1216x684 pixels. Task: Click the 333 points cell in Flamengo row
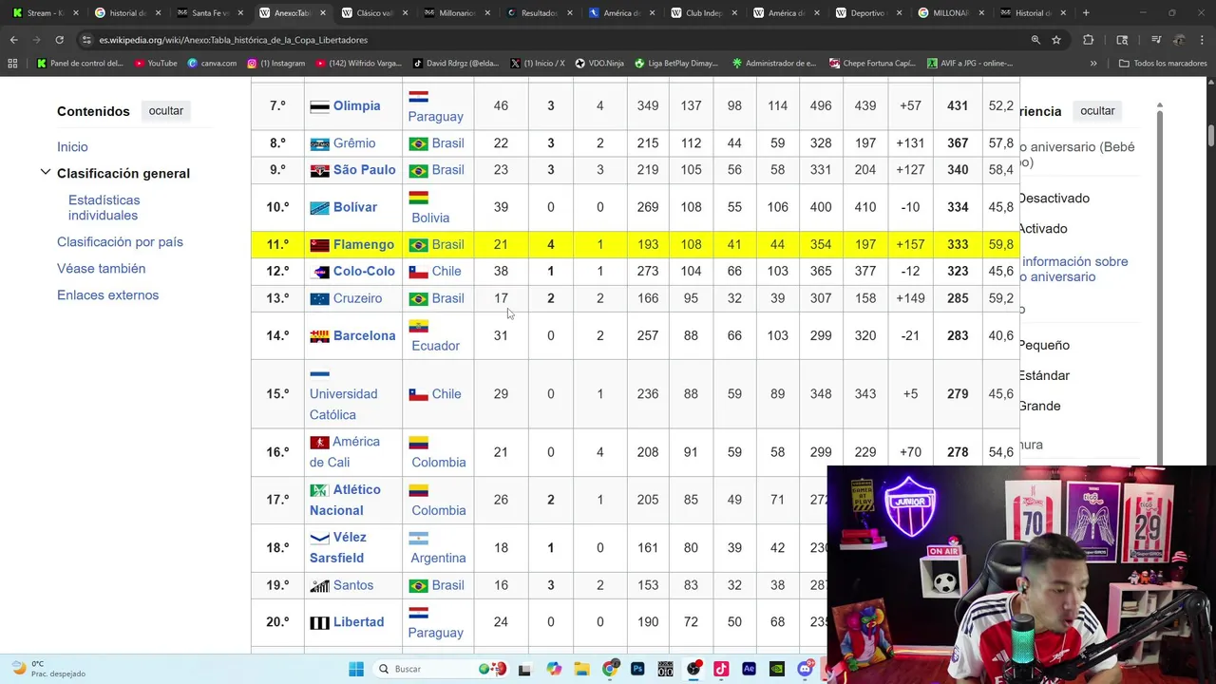tap(958, 244)
